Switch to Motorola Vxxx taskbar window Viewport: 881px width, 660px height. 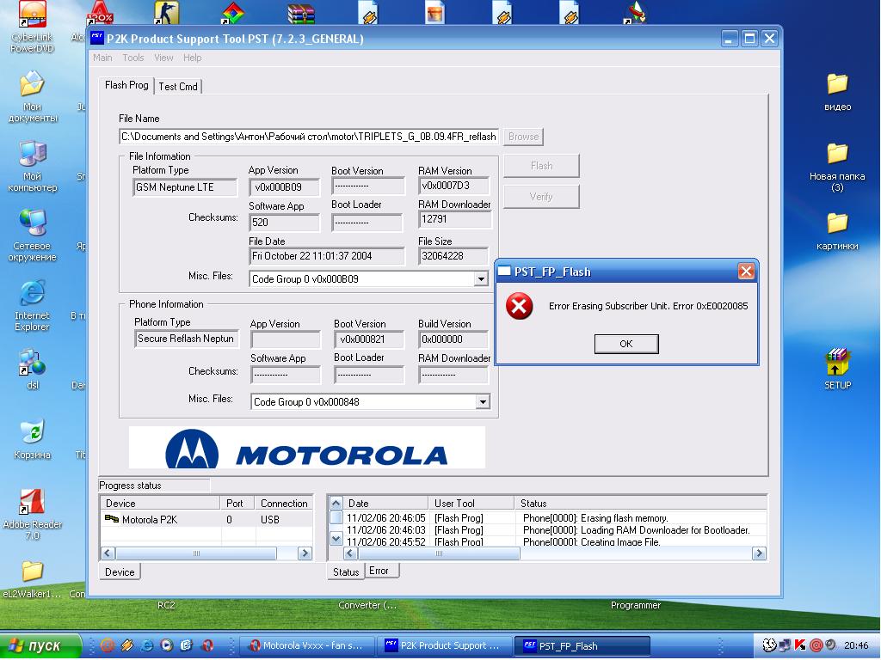[307, 646]
